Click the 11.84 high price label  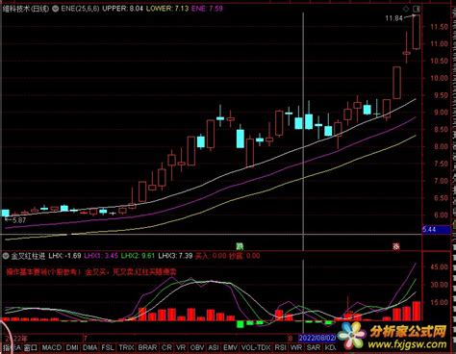[x=393, y=18]
